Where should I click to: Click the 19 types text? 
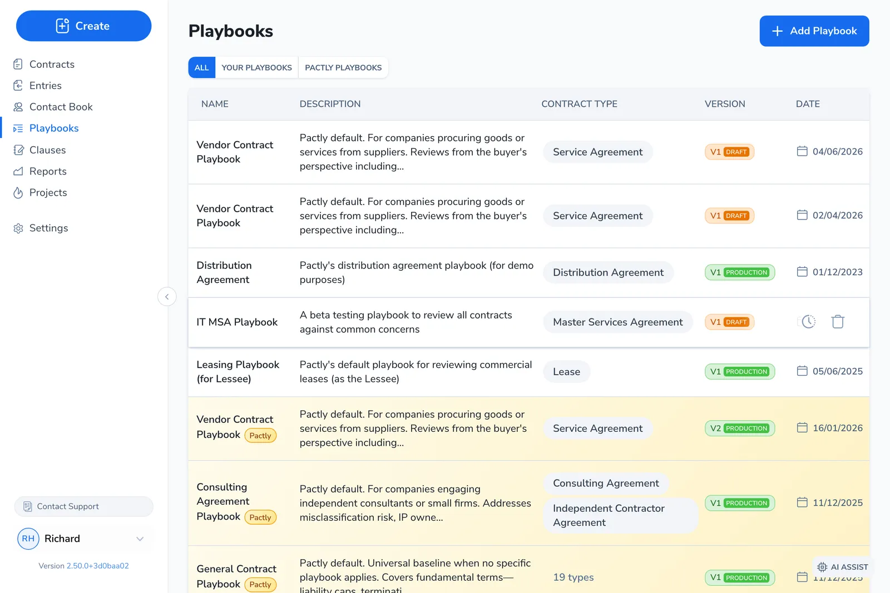point(573,577)
